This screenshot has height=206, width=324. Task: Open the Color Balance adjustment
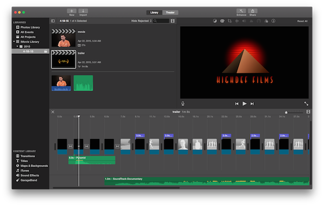(x=215, y=21)
